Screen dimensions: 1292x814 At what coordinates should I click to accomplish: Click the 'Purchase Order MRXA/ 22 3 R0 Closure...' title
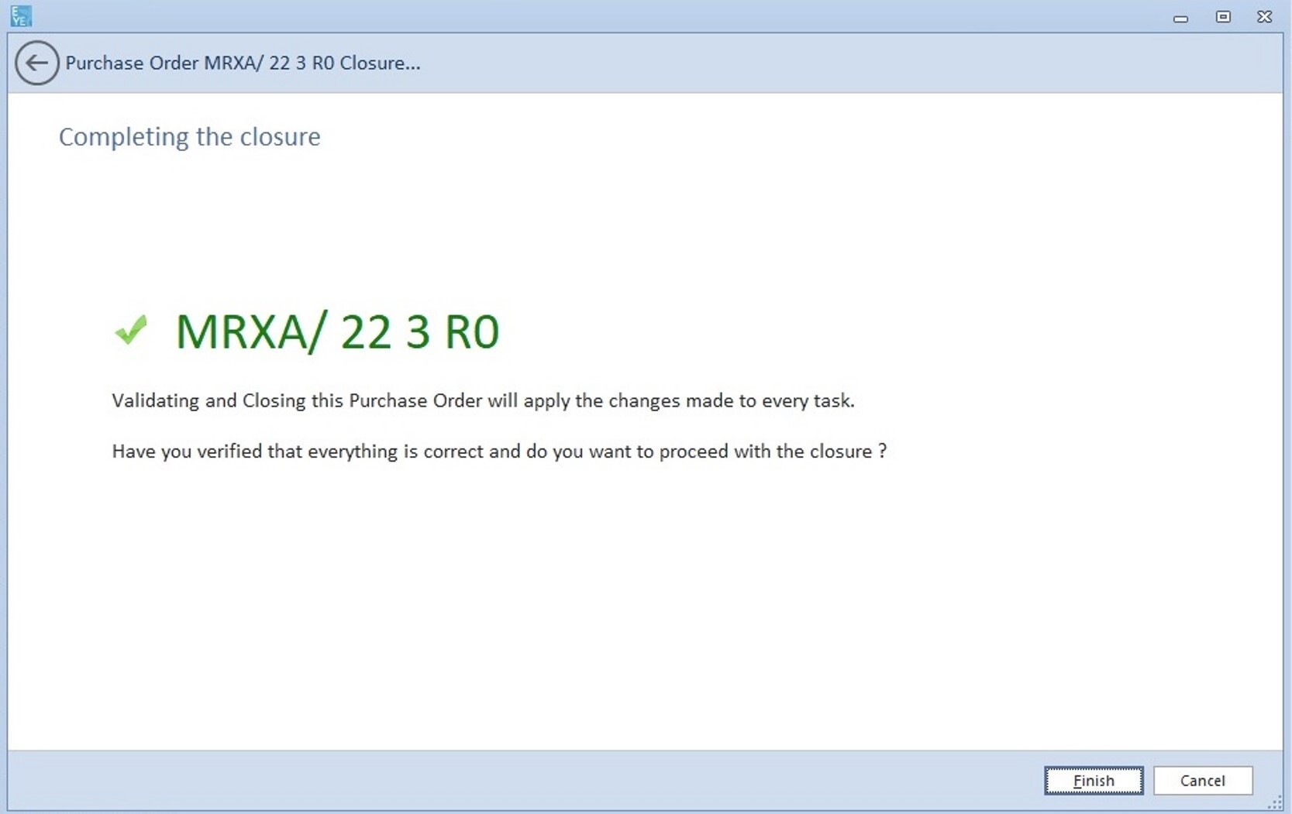243,63
